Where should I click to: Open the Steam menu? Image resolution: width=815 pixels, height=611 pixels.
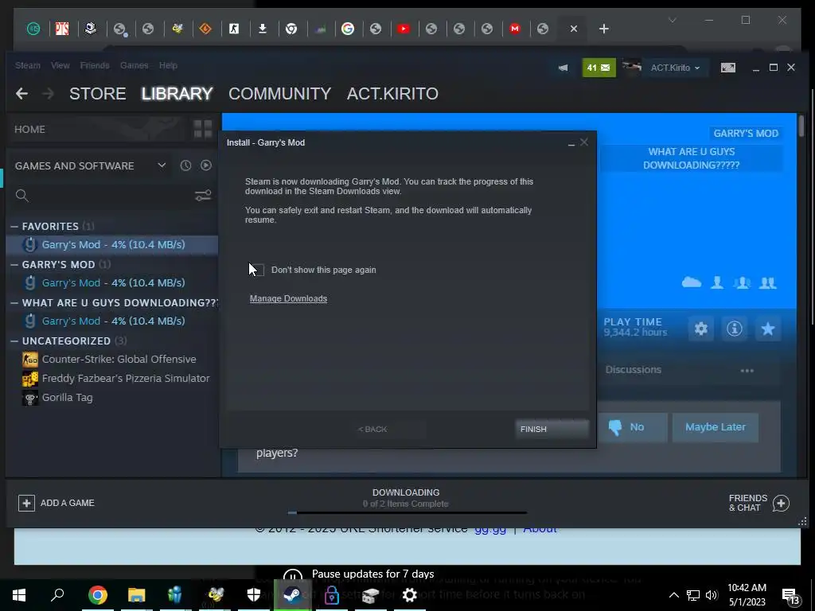pyautogui.click(x=28, y=65)
